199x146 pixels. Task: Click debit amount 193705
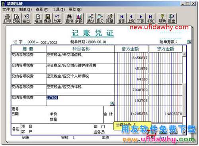(x=141, y=101)
